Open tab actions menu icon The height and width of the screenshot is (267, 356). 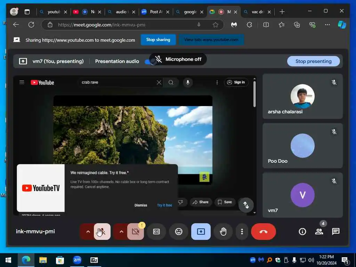tap(27, 12)
